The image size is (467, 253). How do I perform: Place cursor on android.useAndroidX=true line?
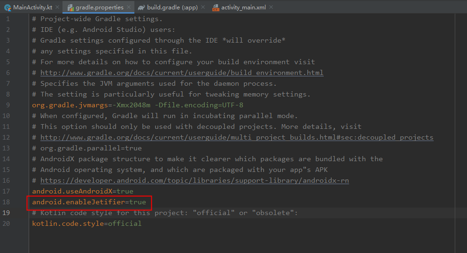[83, 191]
